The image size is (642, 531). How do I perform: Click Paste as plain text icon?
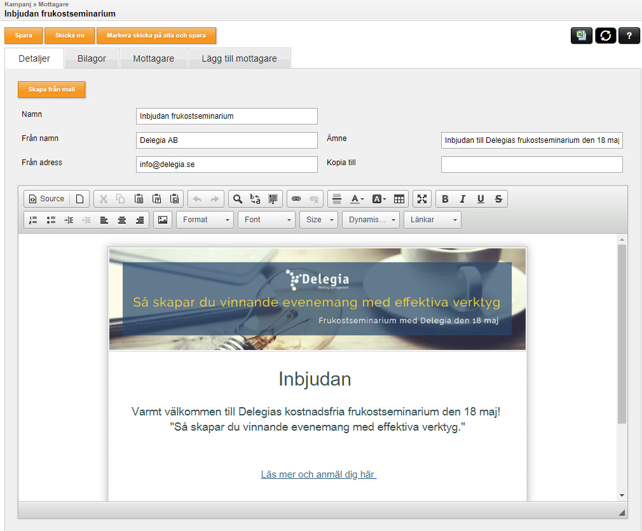pos(157,199)
